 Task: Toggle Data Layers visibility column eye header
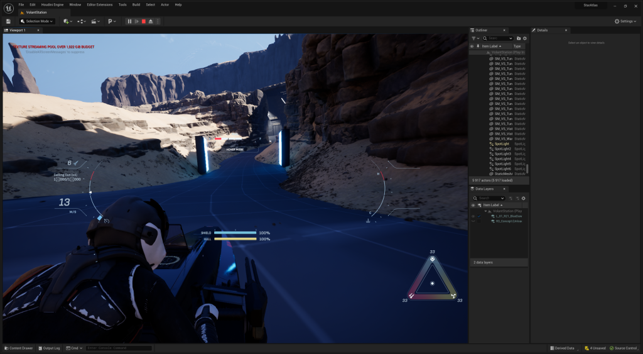(x=473, y=206)
